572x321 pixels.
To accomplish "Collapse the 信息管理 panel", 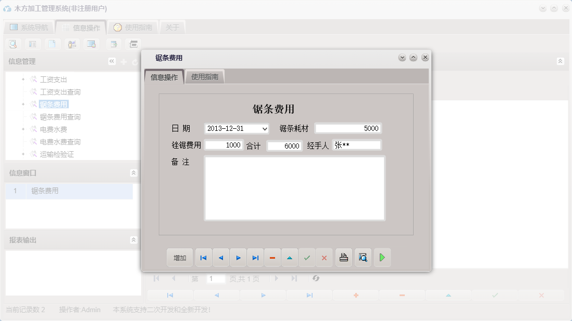I will tap(111, 61).
